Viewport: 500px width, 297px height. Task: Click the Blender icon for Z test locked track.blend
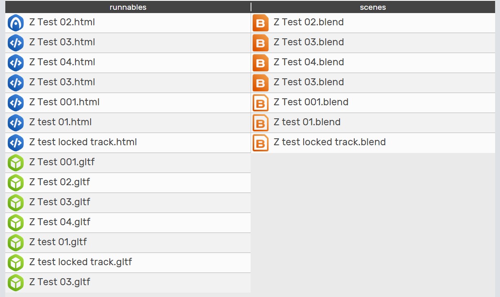click(260, 143)
